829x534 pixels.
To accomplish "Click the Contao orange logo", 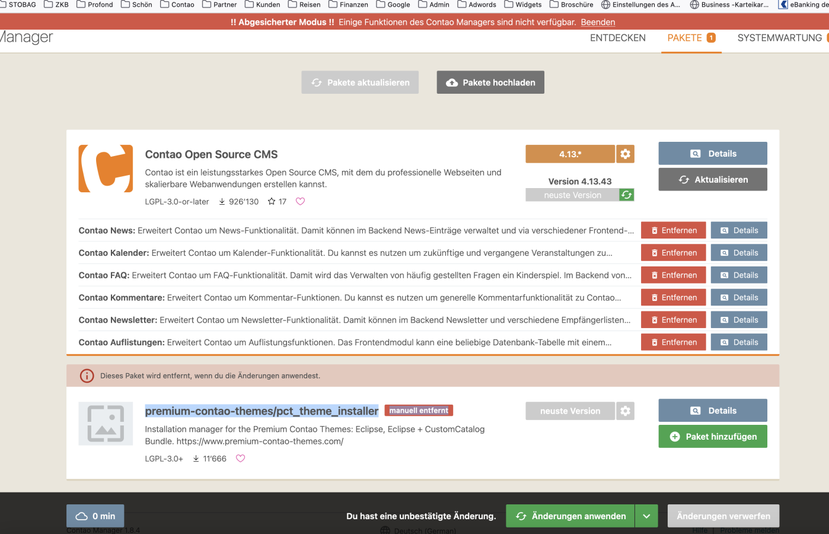I will click(x=106, y=169).
